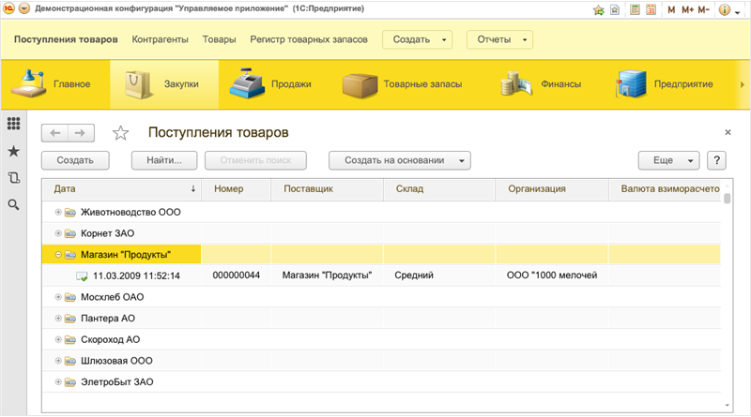The image size is (751, 417).
Task: Go back with the left arrow
Action: coord(55,133)
